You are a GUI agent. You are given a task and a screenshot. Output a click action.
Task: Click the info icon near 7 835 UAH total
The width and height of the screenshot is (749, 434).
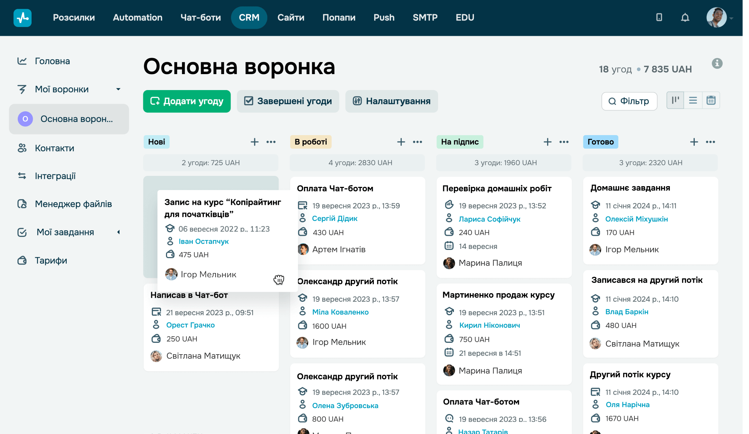click(717, 63)
